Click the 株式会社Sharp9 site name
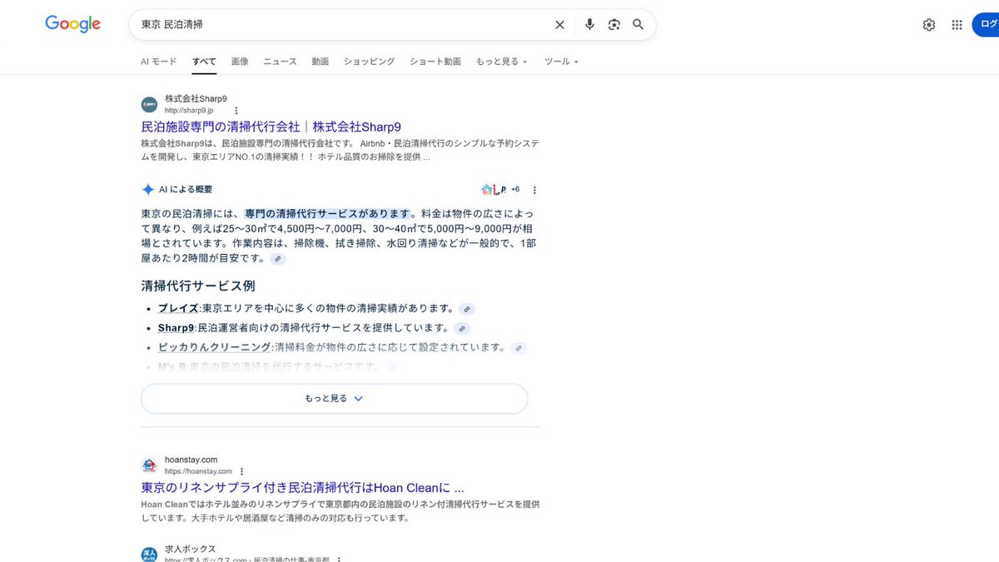 pos(196,98)
